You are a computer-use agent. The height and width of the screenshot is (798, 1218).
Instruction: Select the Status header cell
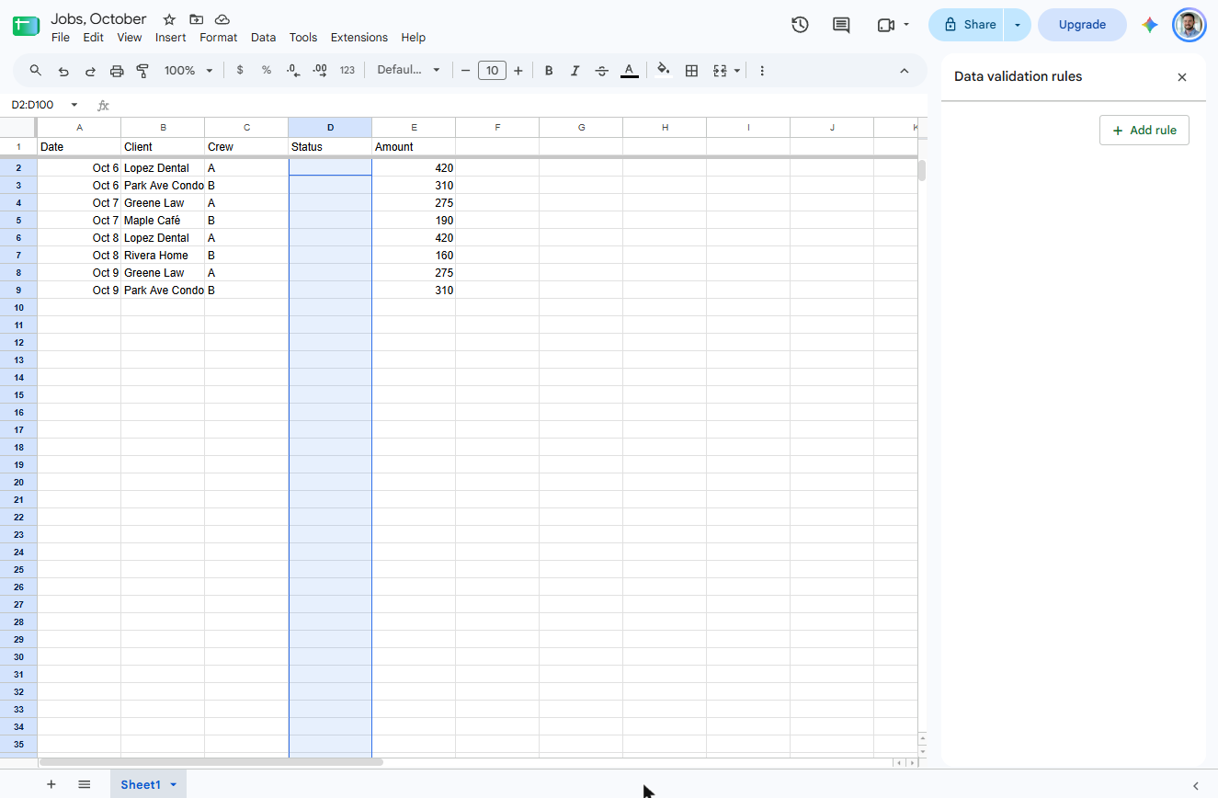(x=330, y=147)
